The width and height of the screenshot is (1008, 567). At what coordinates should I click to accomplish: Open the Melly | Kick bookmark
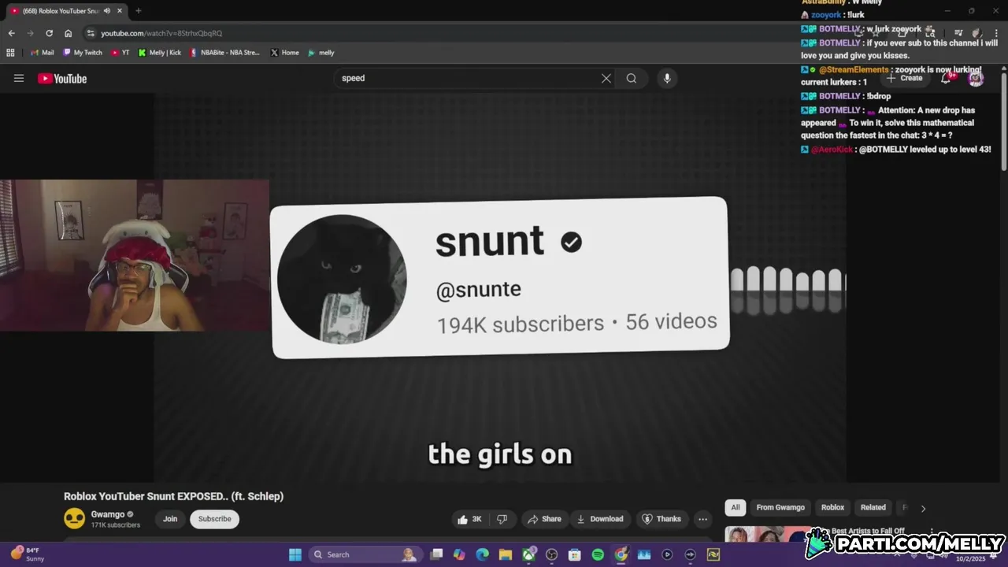(159, 53)
